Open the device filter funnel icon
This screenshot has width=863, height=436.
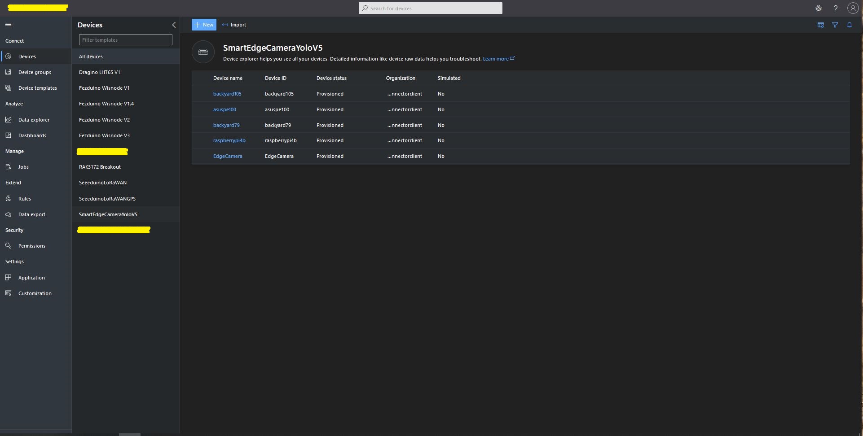[835, 25]
